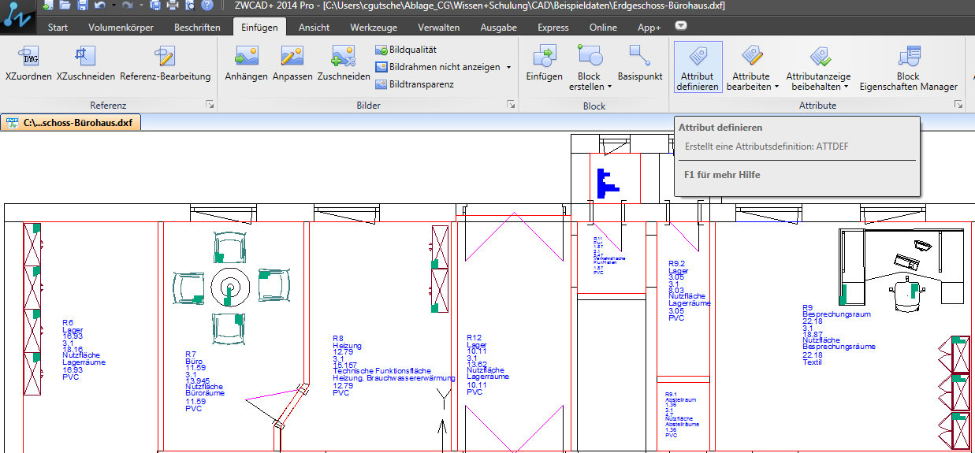Open the Werkzeuge ribbon tab
The image size is (975, 453).
pyautogui.click(x=373, y=28)
